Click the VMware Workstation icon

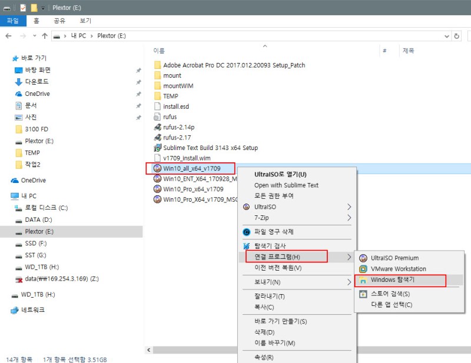(x=363, y=269)
